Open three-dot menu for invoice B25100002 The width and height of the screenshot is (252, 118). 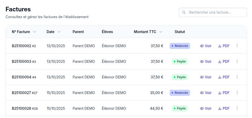237,46
